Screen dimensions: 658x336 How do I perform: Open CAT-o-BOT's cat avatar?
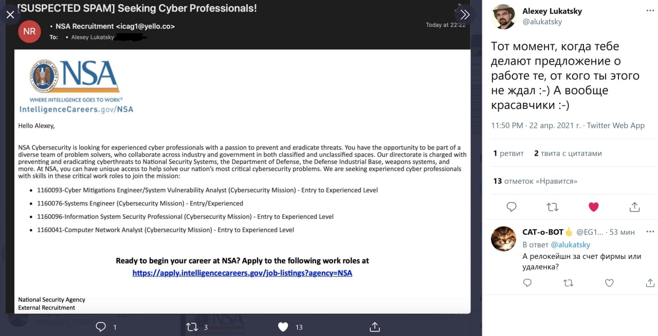tap(503, 238)
